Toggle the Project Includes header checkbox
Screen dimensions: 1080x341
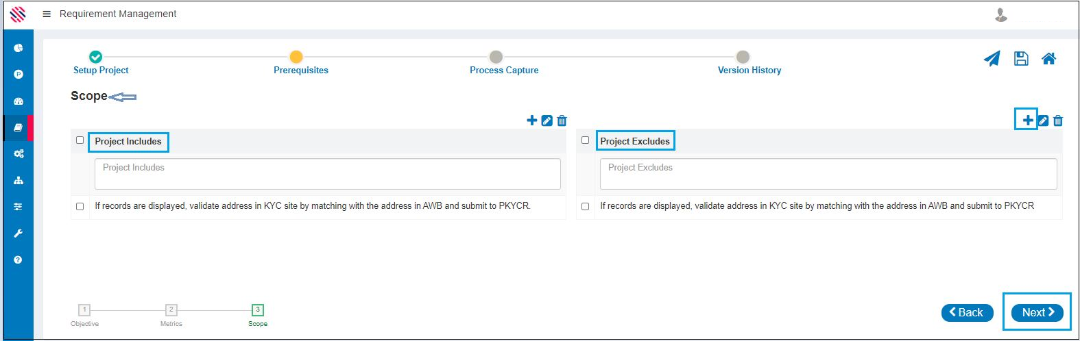(x=80, y=140)
